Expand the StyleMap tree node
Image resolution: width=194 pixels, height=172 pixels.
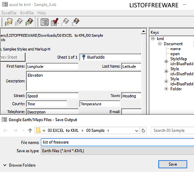pyautogui.click(x=166, y=61)
